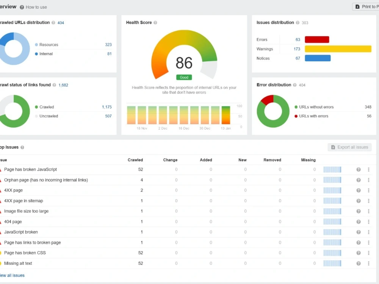The height and width of the screenshot is (284, 379).
Task: Click help icon beside Crawl status of links found
Action: point(54,85)
